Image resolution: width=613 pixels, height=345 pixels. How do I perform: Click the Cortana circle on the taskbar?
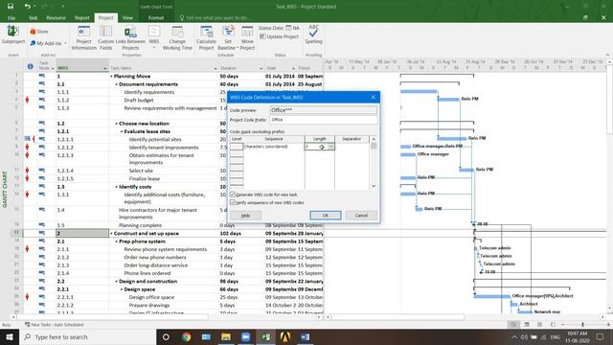(166, 336)
